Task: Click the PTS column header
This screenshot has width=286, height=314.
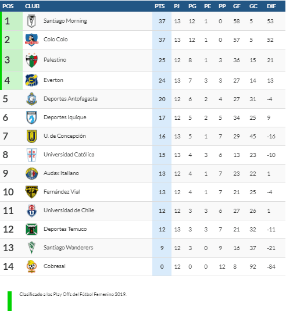Action: [x=159, y=6]
